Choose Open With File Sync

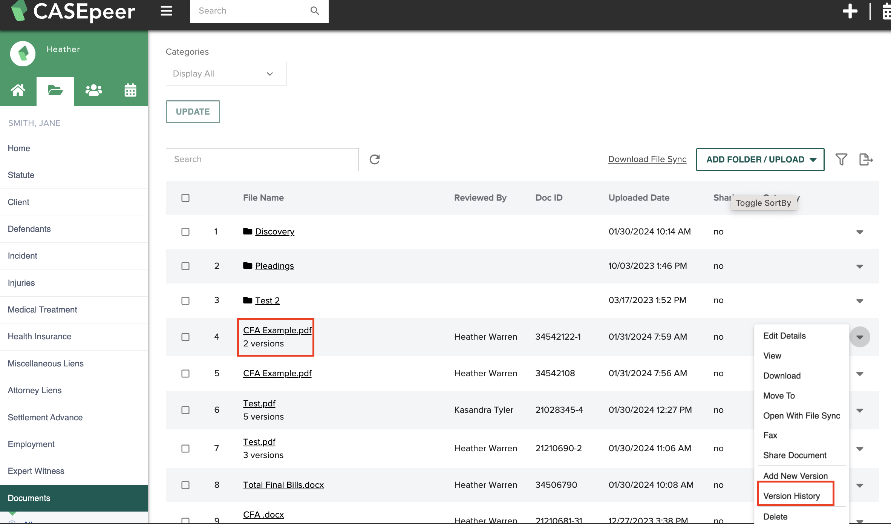(x=802, y=416)
